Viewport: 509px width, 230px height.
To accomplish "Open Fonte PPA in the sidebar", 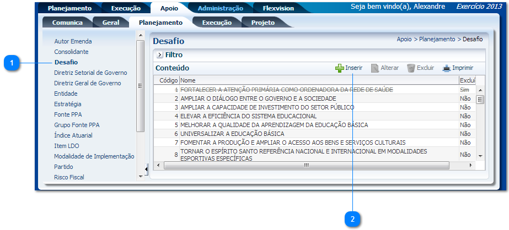I will 68,114.
